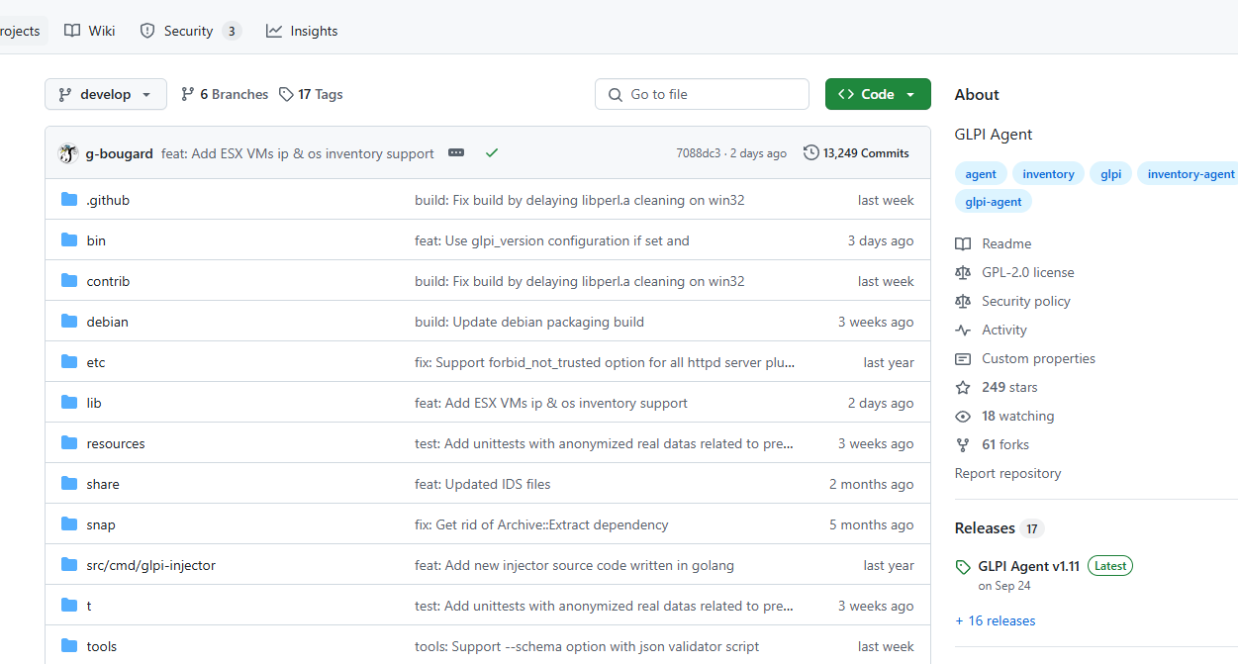1238x664 pixels.
Task: Open GLPI Agent v1.11 release
Action: (x=1028, y=566)
